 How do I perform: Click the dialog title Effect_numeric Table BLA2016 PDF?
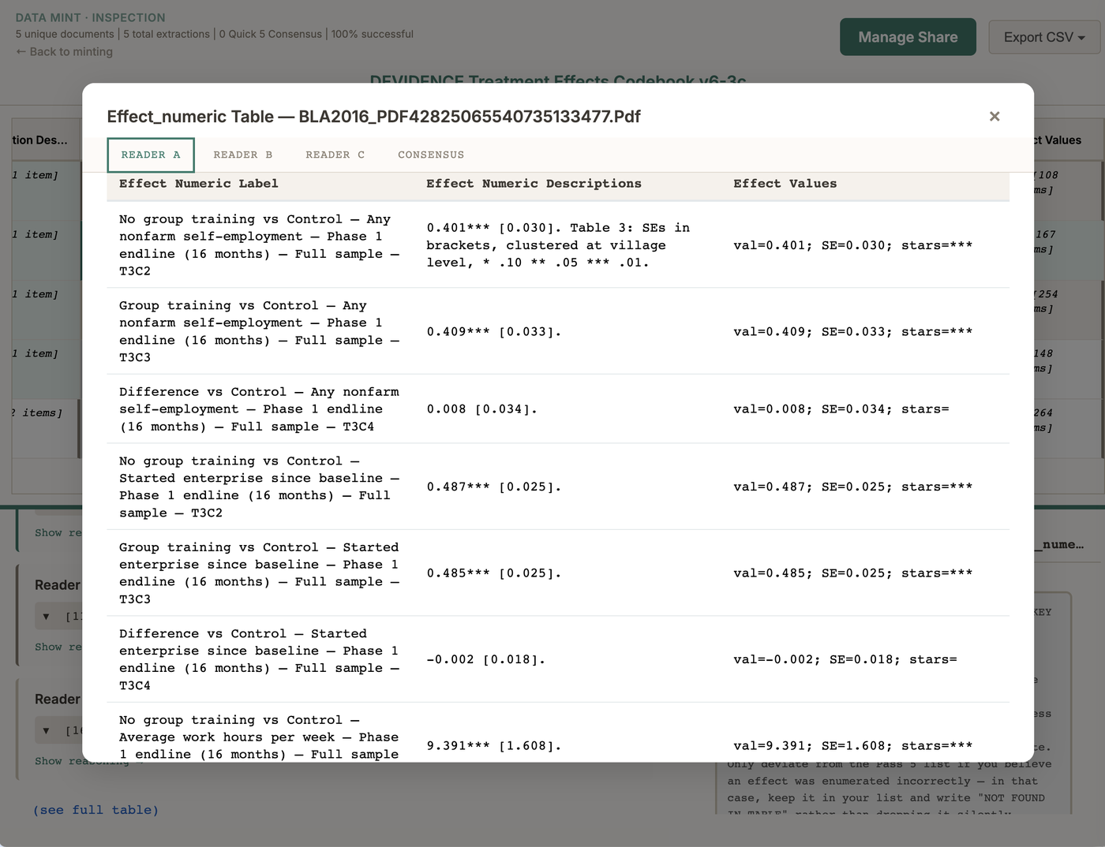[x=373, y=117]
